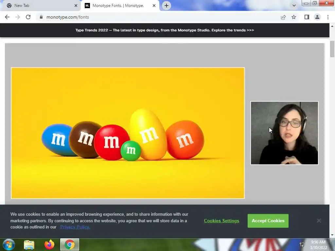The image size is (335, 251).
Task: Open Windows Explorer from the taskbar
Action: tap(29, 244)
